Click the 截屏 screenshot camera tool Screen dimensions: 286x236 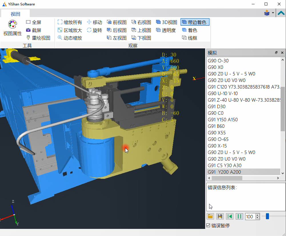[x=33, y=30]
